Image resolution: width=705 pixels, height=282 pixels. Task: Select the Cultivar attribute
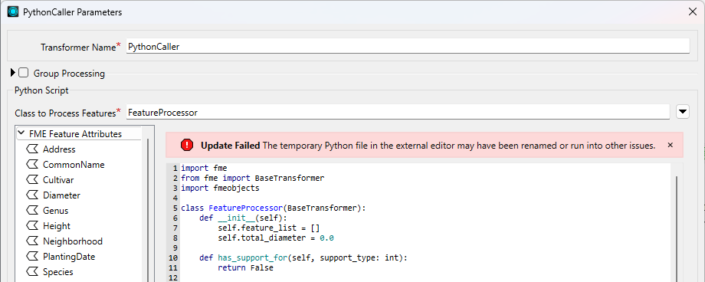[x=58, y=180]
